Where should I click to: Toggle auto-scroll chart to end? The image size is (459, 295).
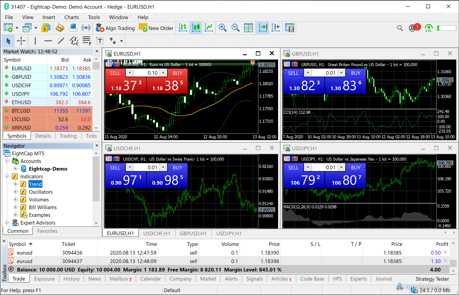click(x=263, y=28)
